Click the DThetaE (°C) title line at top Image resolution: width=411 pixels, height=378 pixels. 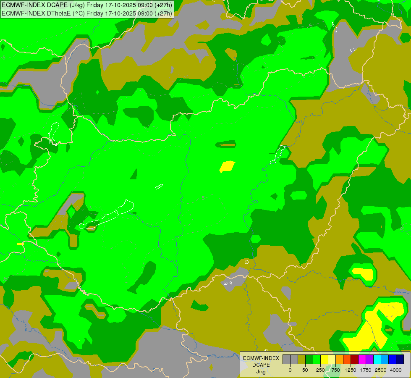(x=87, y=13)
